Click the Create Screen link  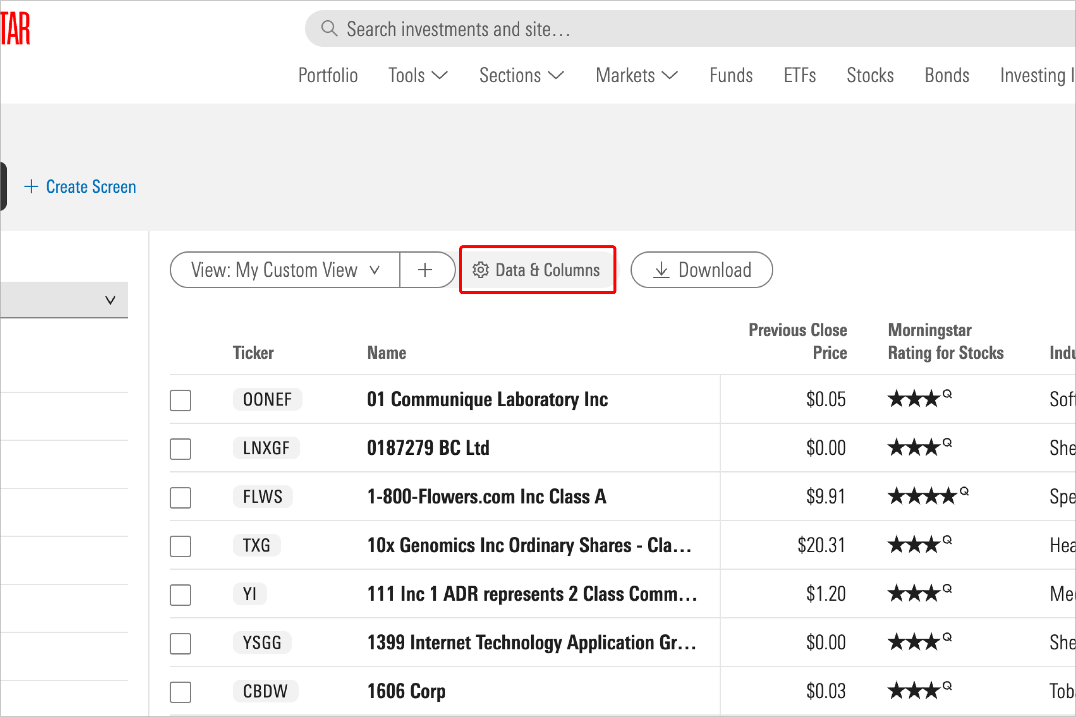(x=80, y=187)
